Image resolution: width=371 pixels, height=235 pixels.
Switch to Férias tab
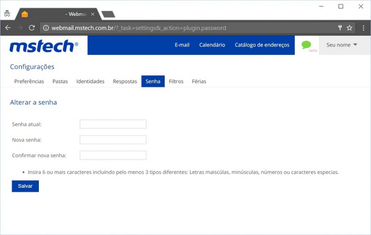pyautogui.click(x=199, y=81)
